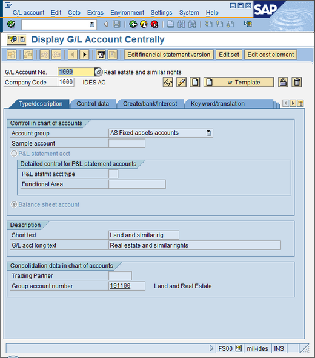Open the Settings menu
The width and height of the screenshot is (315, 358).
161,12
